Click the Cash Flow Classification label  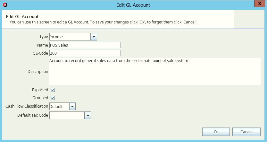[27, 106]
